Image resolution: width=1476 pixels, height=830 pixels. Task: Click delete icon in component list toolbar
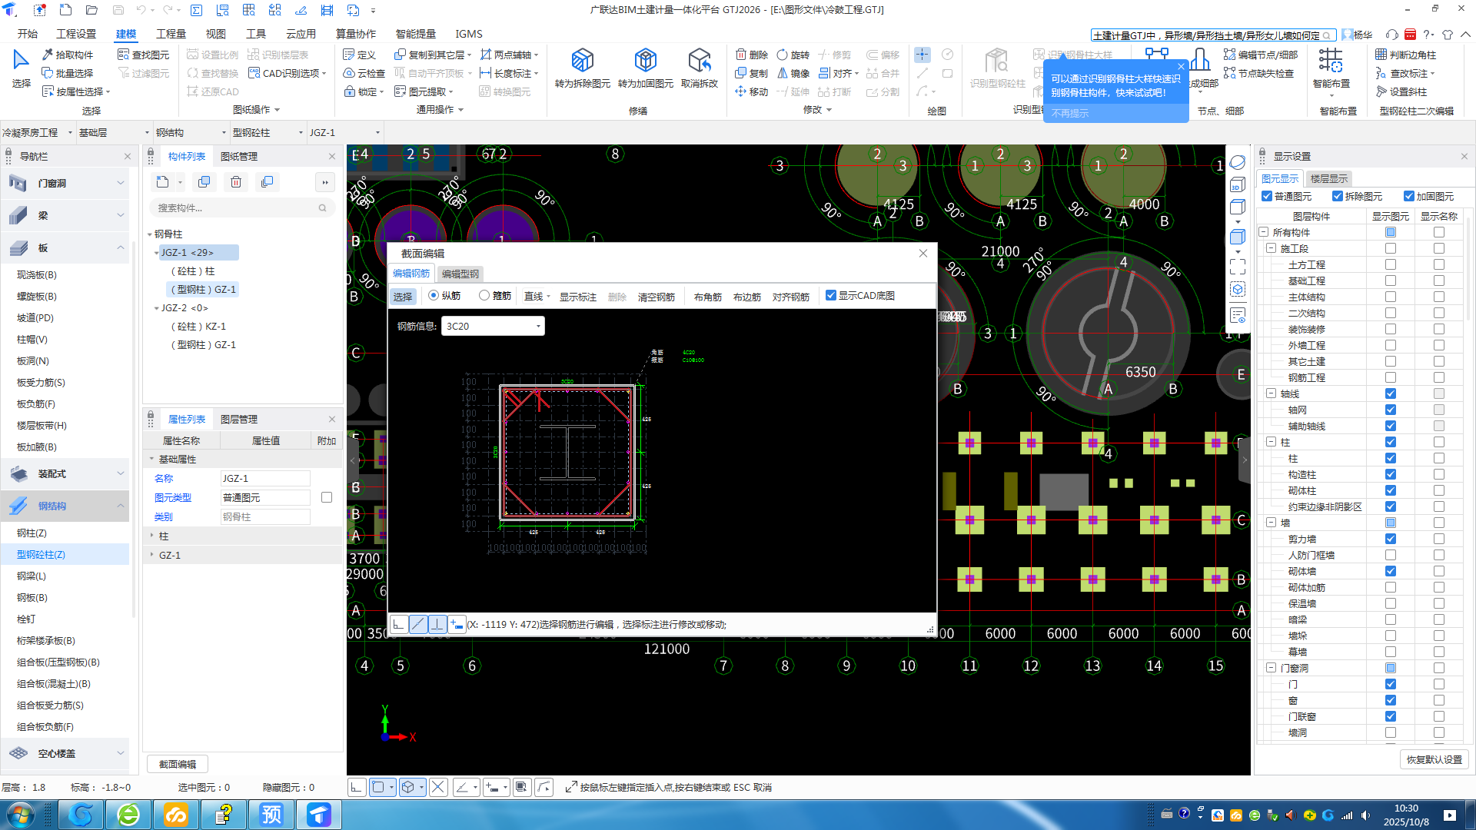[x=236, y=182]
